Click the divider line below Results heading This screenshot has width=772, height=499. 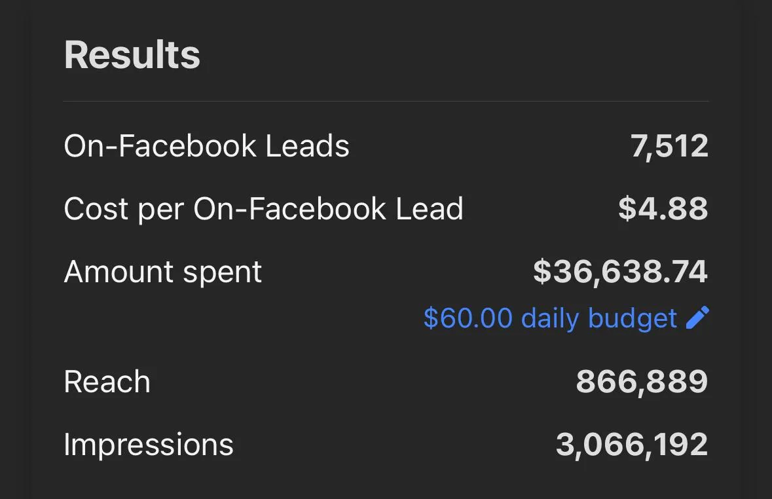click(x=386, y=102)
